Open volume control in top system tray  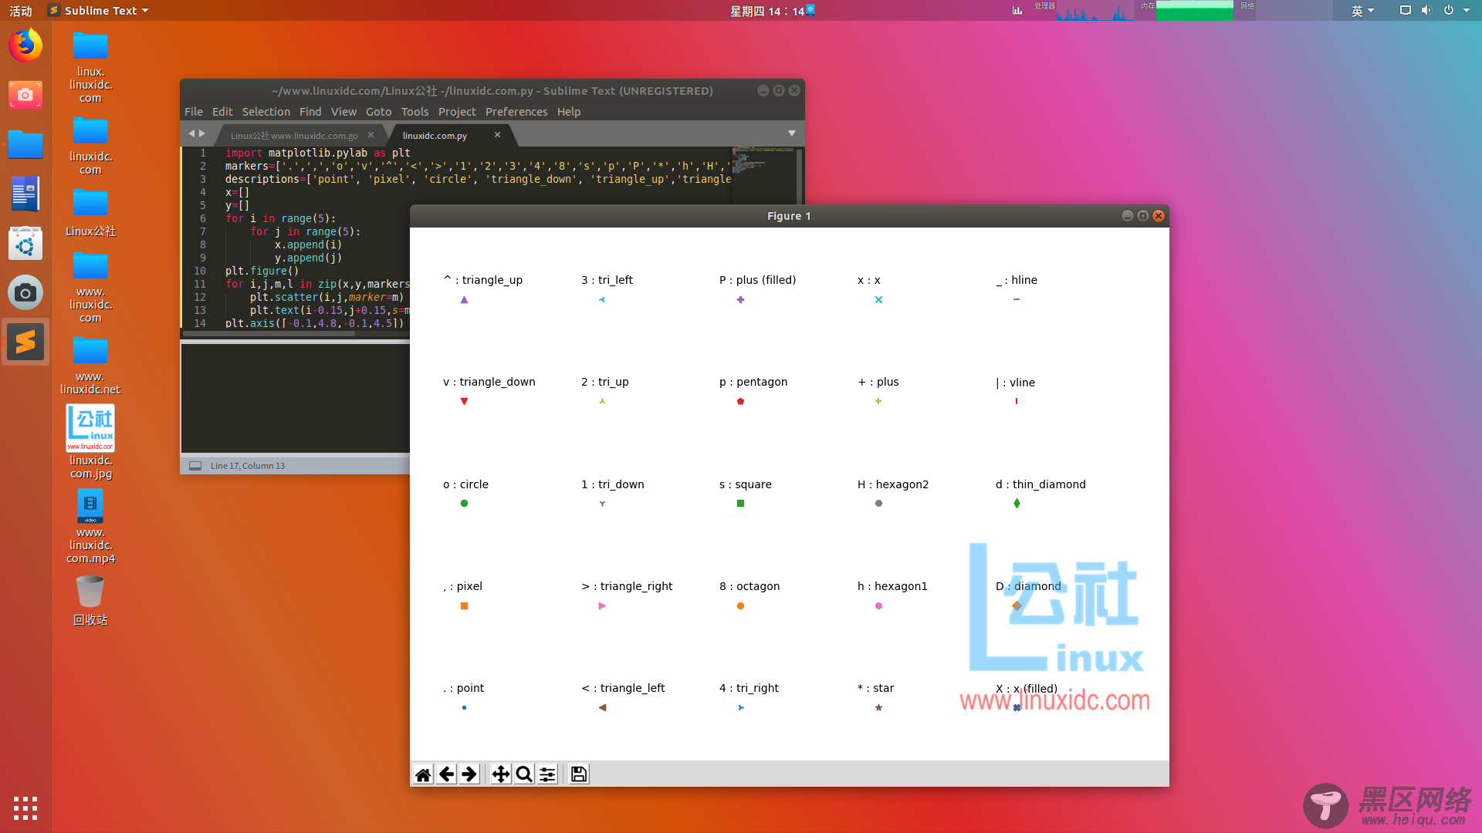pos(1426,10)
